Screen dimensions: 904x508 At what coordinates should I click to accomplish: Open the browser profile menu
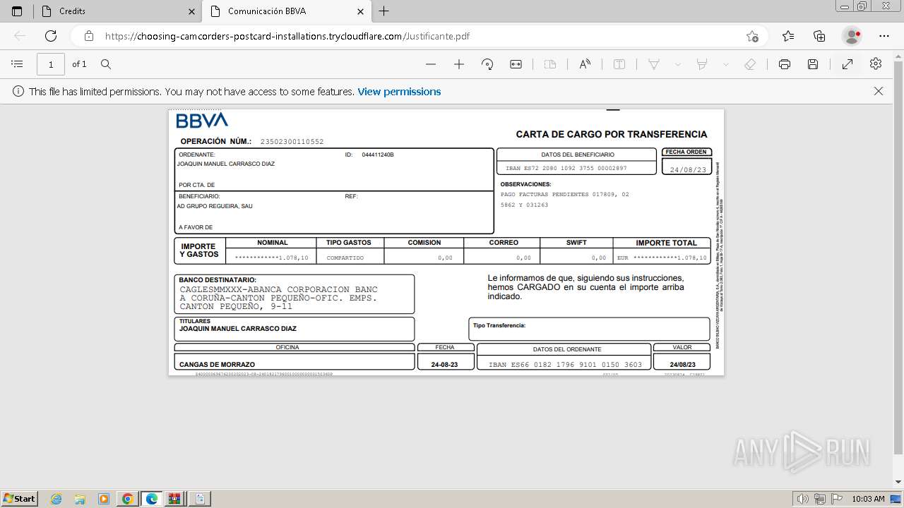pos(852,36)
